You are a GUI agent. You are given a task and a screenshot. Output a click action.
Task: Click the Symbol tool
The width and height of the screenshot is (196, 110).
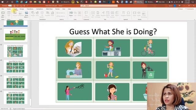(128, 14)
